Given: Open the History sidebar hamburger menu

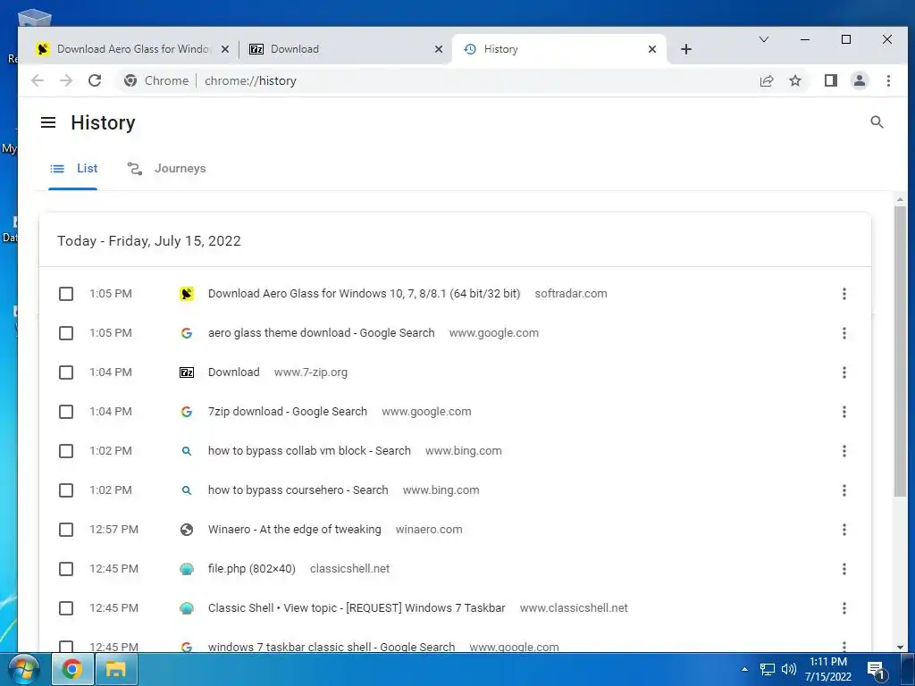Looking at the screenshot, I should pyautogui.click(x=48, y=122).
